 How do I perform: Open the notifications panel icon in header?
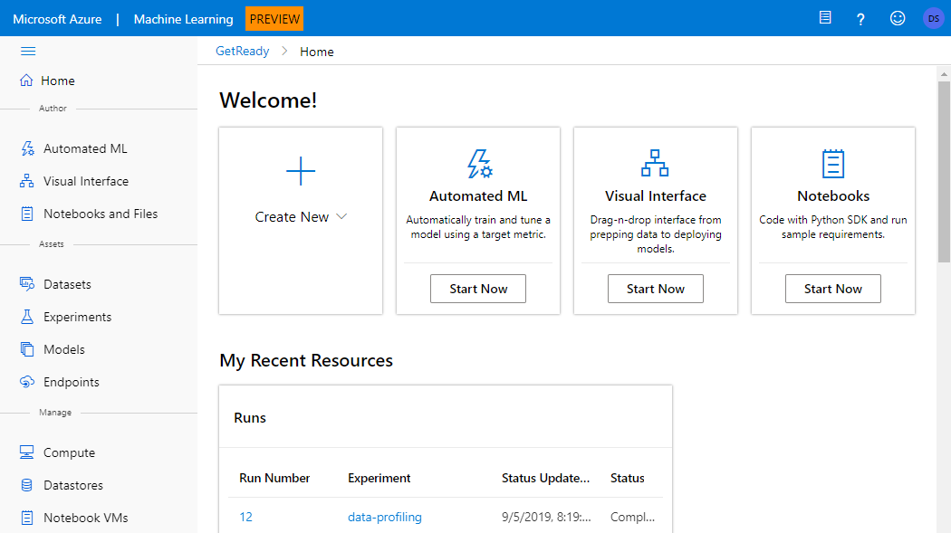[x=825, y=17]
